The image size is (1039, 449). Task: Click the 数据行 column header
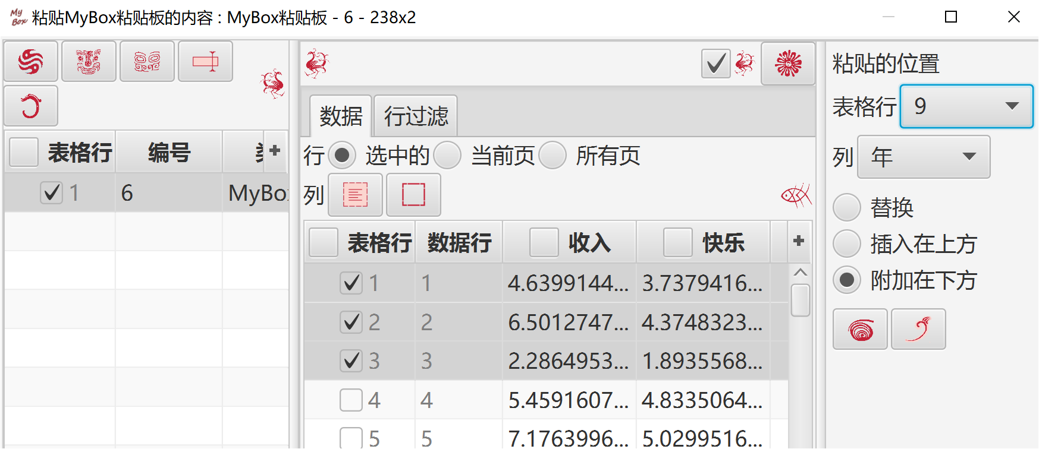pyautogui.click(x=459, y=243)
